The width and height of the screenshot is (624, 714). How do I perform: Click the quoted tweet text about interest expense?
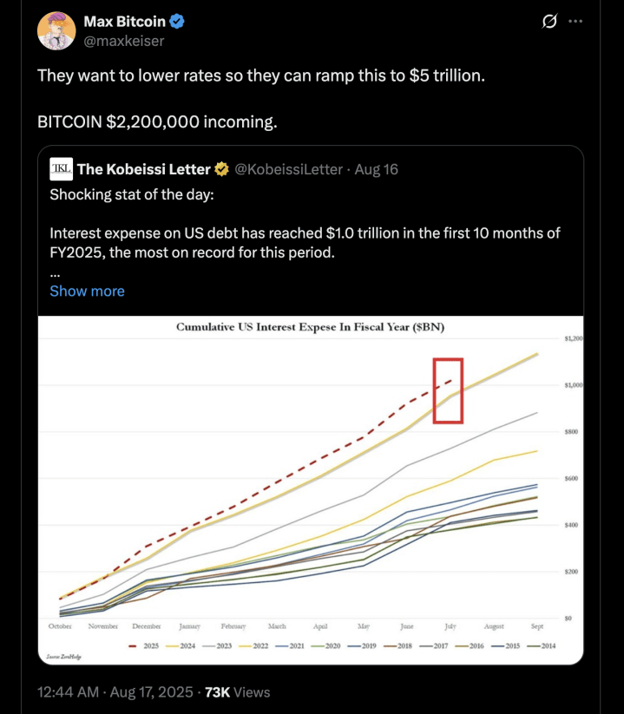point(305,243)
